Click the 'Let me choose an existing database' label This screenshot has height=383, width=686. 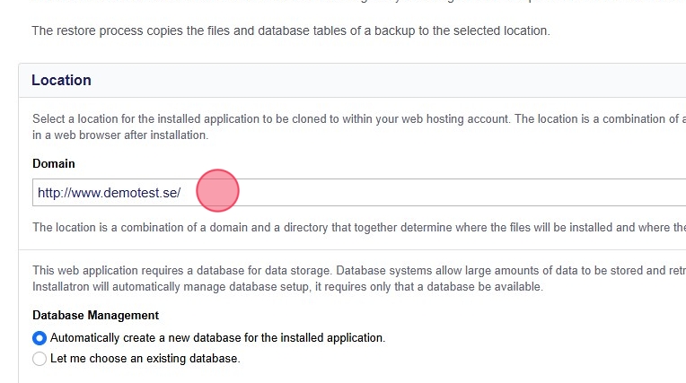(145, 359)
